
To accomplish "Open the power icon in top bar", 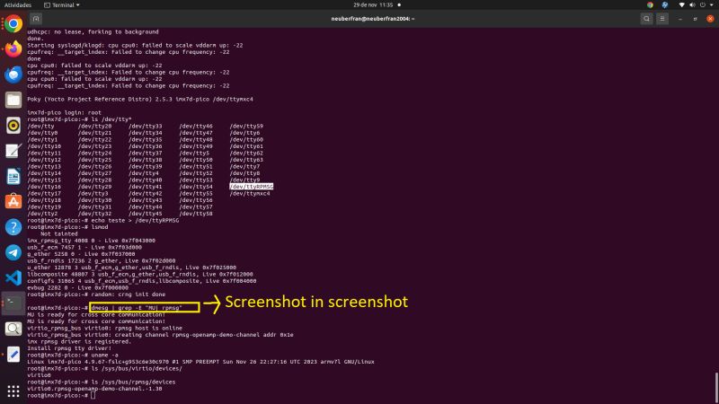I will [x=703, y=5].
